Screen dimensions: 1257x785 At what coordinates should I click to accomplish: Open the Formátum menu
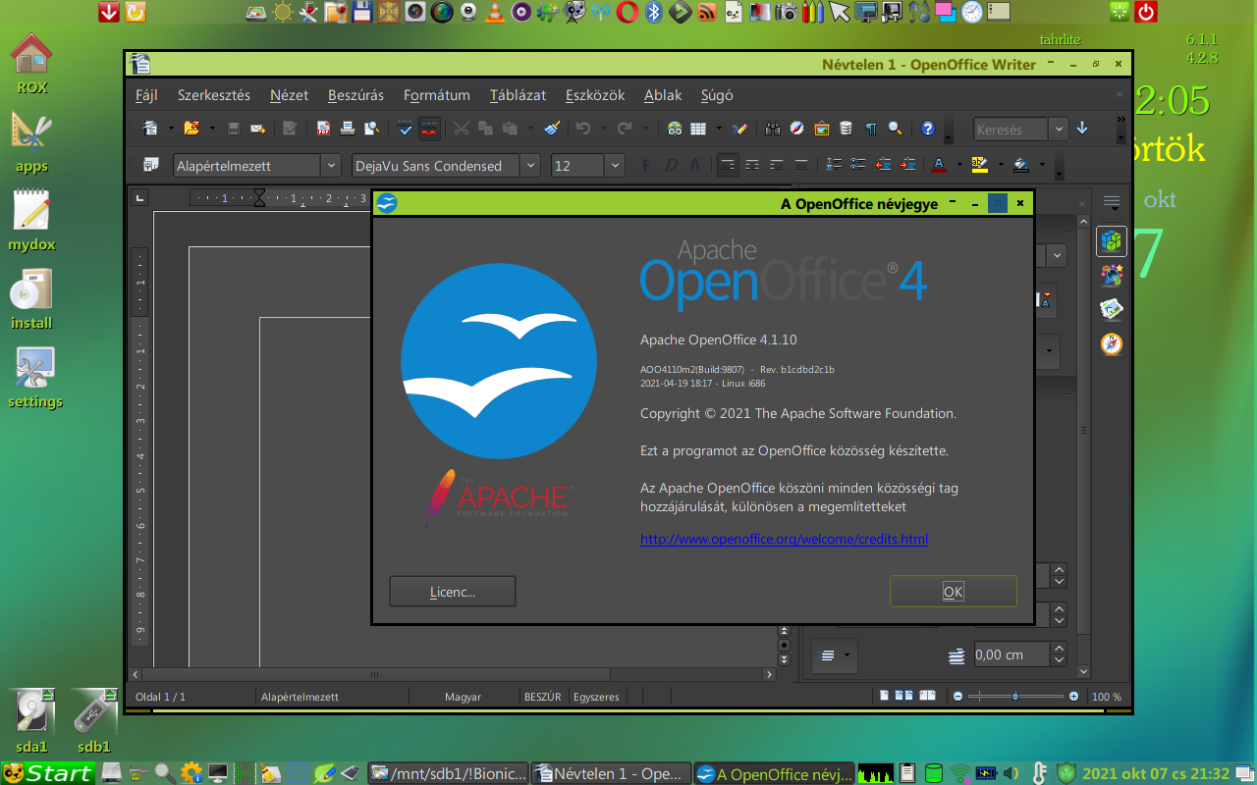pos(437,95)
